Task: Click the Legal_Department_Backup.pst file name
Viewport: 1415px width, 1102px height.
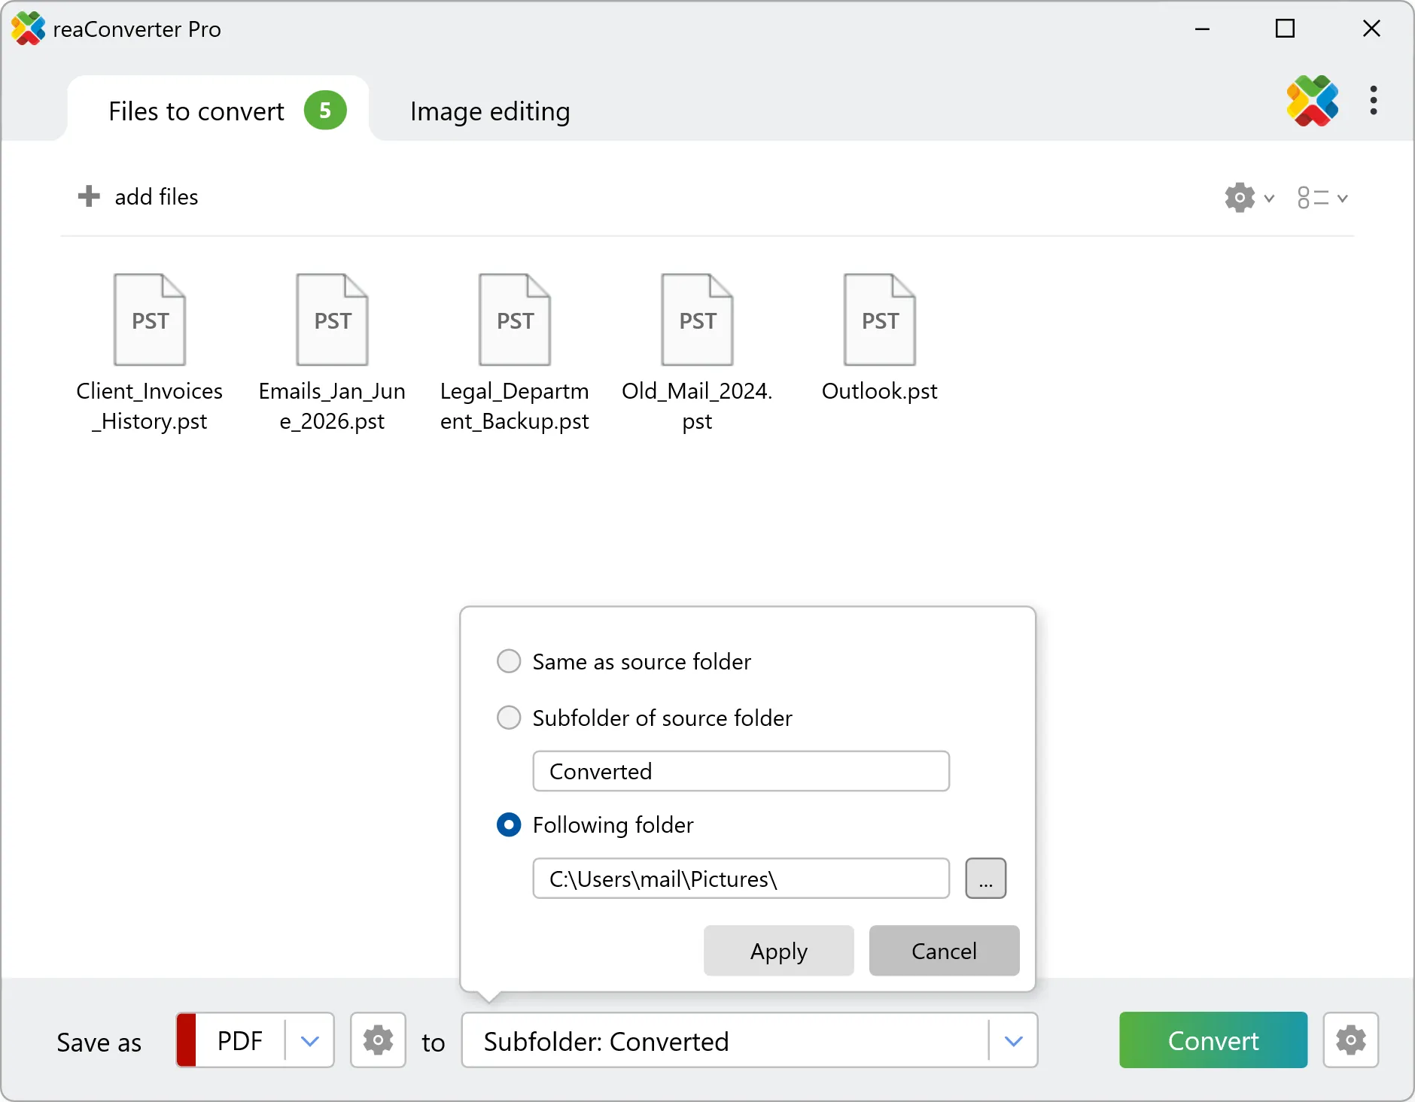Action: coord(515,406)
